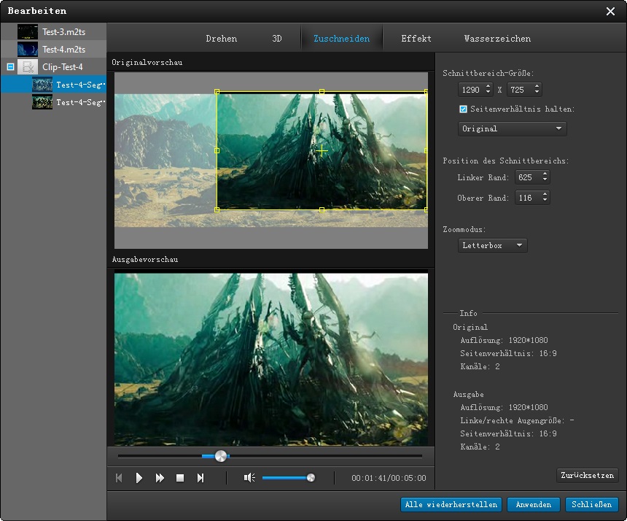Click the fast forward button
Viewport: 627px width, 521px height.
coord(160,478)
